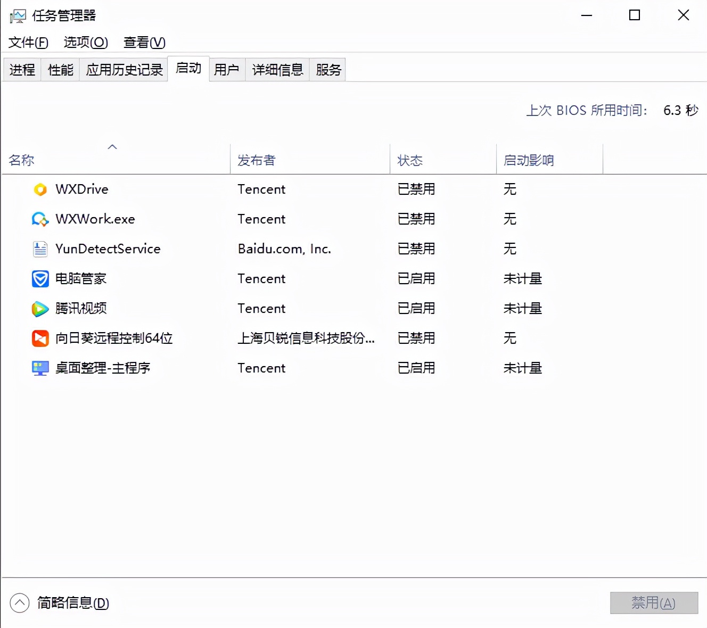The height and width of the screenshot is (628, 707).
Task: Toggle WXDrive startup entry enabled
Action: point(416,189)
